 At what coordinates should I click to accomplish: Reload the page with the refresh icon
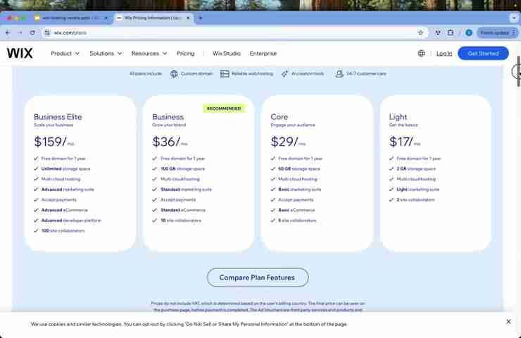pyautogui.click(x=32, y=32)
